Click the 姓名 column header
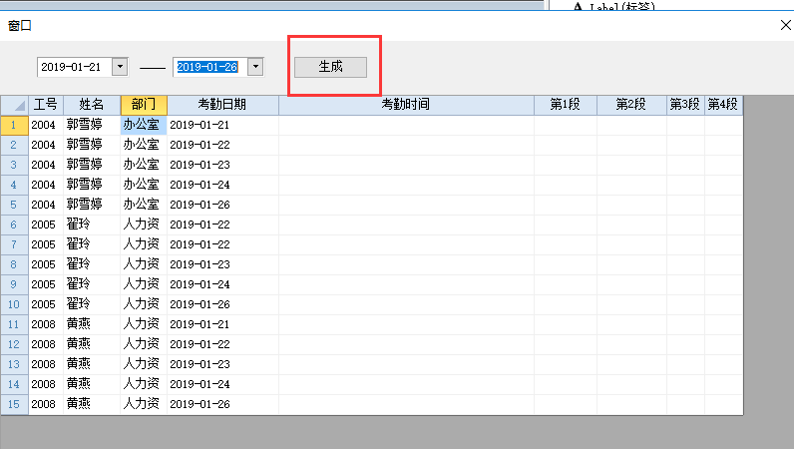Viewport: 794px width, 449px height. pos(92,105)
